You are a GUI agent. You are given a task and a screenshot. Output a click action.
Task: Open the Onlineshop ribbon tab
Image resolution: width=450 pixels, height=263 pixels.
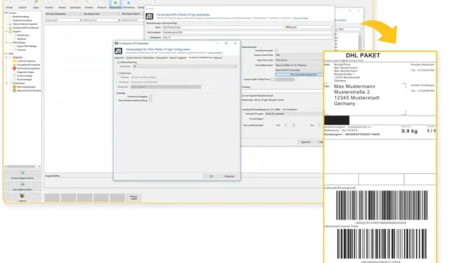tap(128, 4)
